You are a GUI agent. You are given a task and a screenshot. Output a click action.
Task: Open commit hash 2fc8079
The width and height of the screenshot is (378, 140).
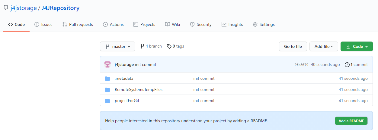(x=301, y=65)
